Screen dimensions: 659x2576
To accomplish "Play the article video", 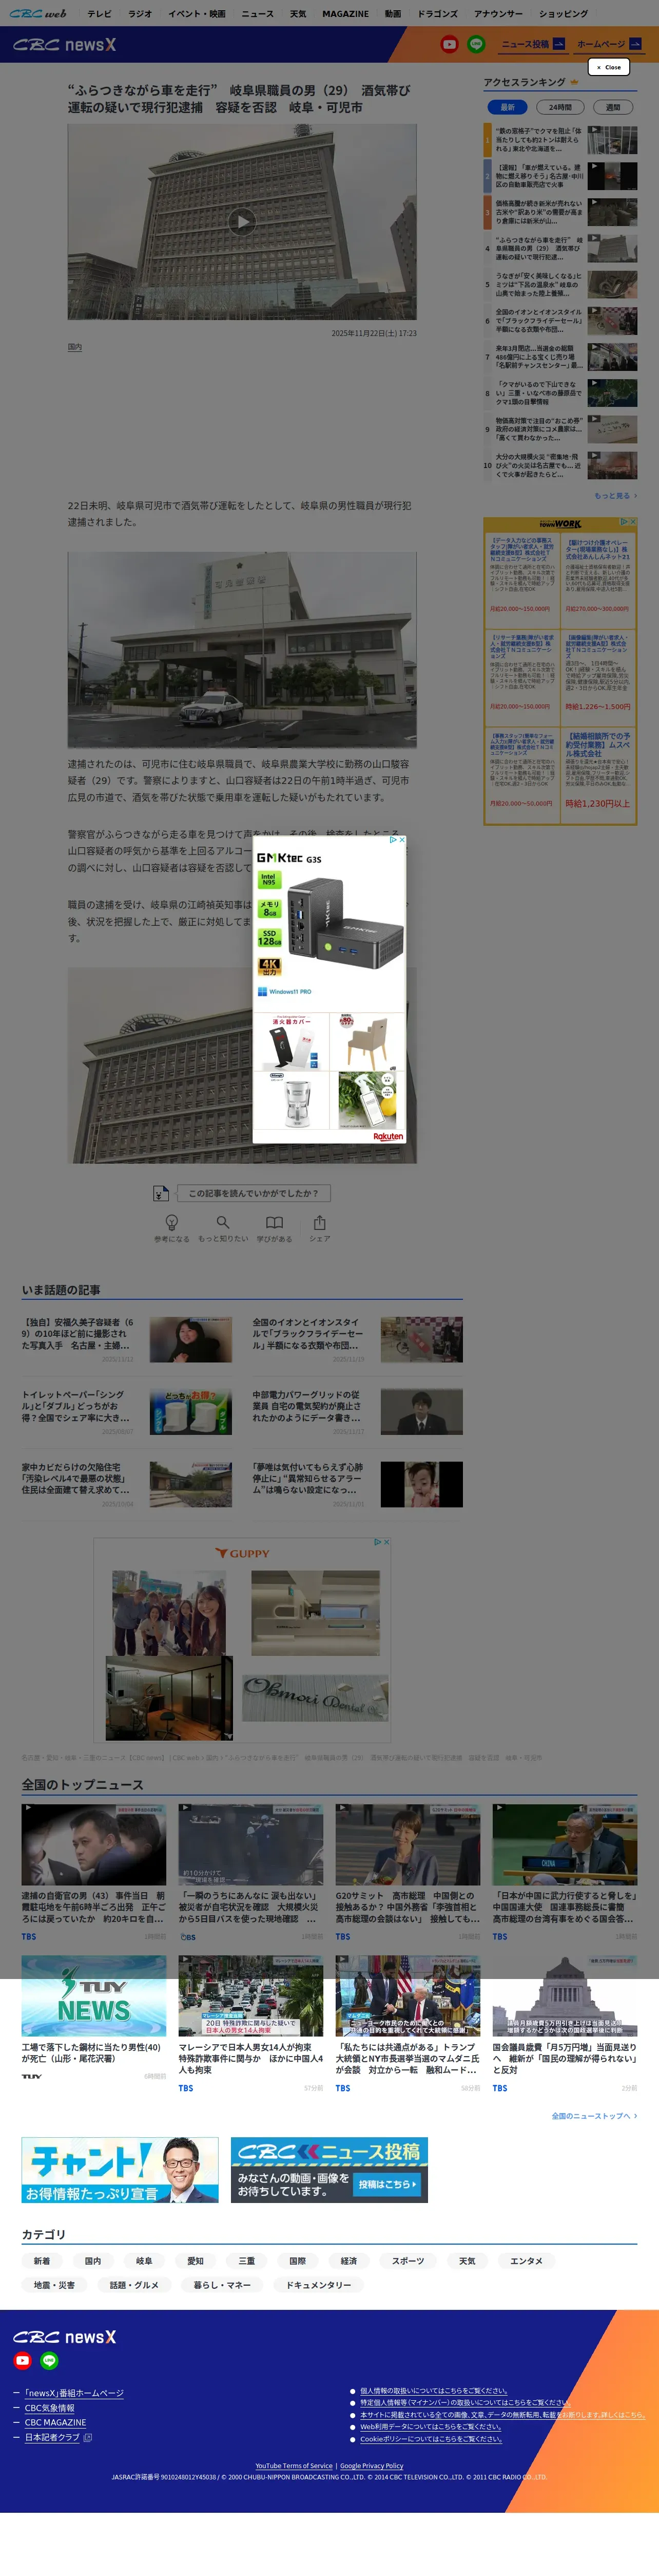I will [242, 221].
